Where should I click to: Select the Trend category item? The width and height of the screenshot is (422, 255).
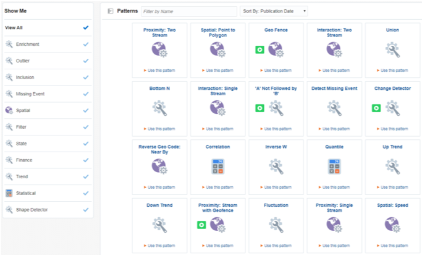(x=22, y=176)
